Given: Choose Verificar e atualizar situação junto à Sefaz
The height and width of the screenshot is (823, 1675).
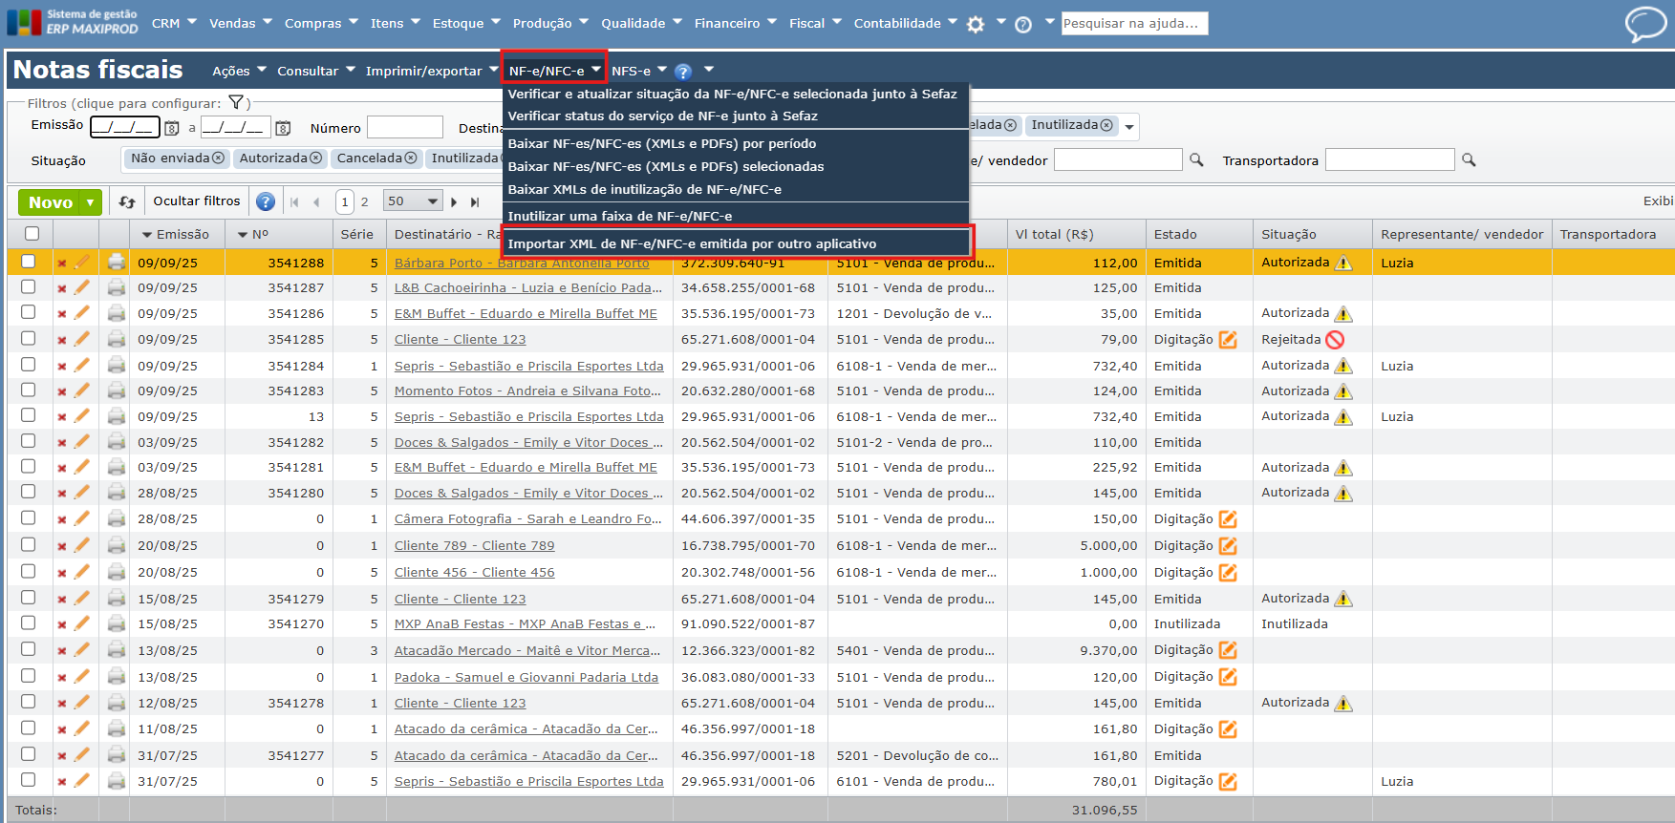Looking at the screenshot, I should (733, 94).
